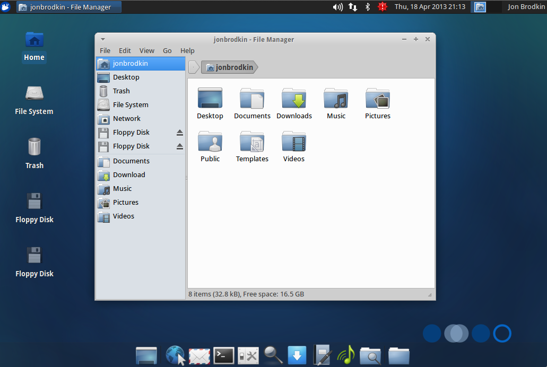
Task: Click Jon Brodkin in the top-right panel
Action: point(525,6)
